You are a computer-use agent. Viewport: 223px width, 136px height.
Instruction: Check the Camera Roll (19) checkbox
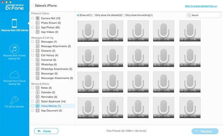[32, 18]
